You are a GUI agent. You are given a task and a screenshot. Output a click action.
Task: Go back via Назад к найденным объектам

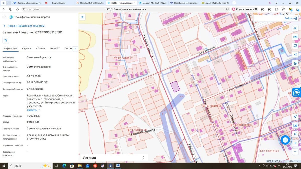pyautogui.click(x=24, y=26)
